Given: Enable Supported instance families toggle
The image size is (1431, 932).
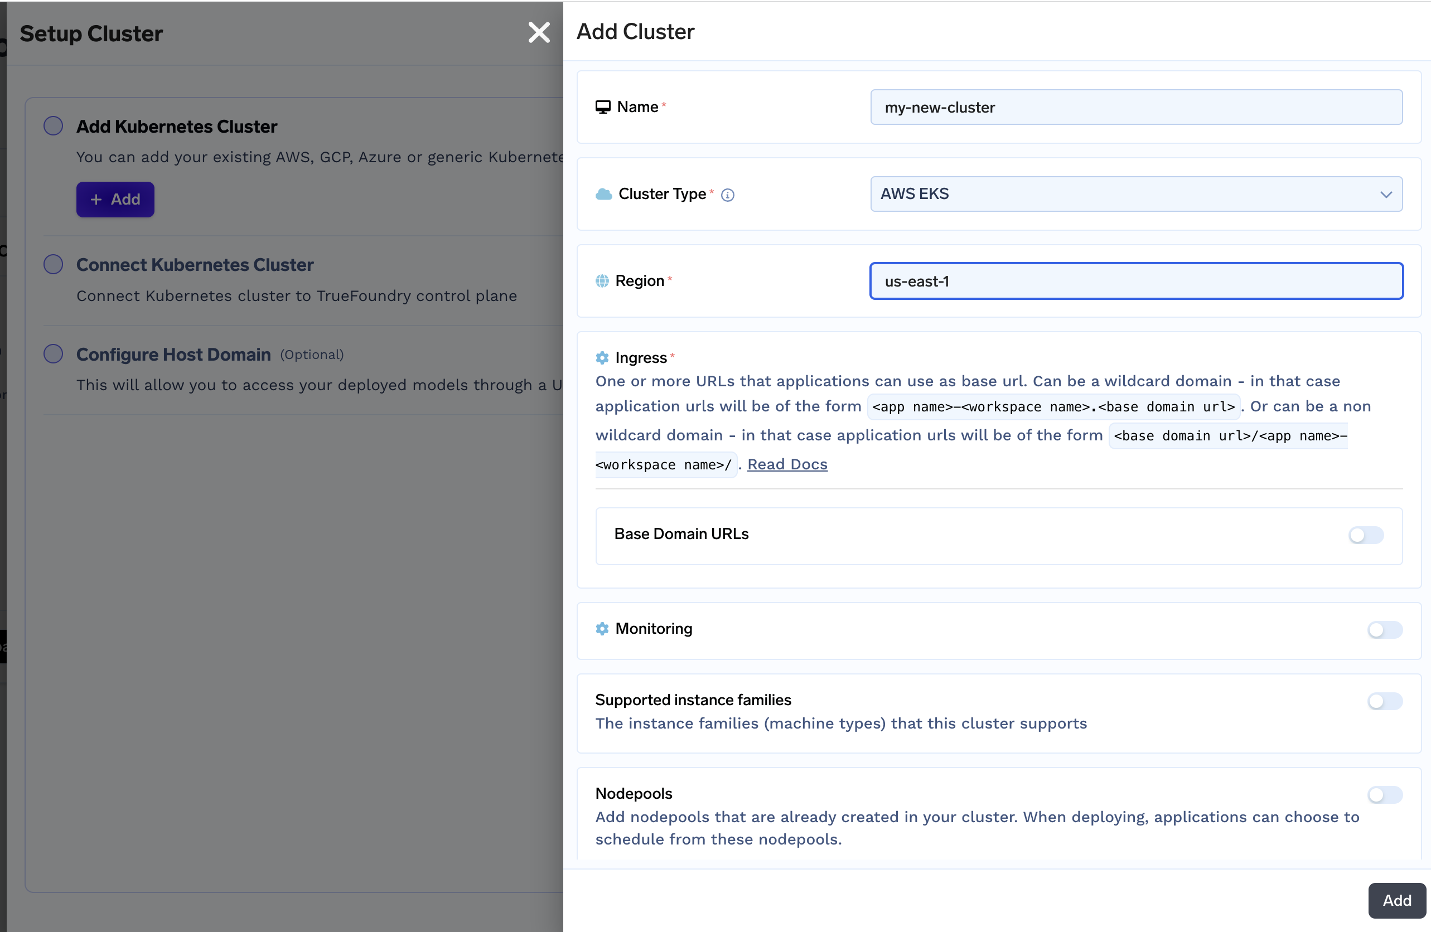Looking at the screenshot, I should click(1384, 701).
